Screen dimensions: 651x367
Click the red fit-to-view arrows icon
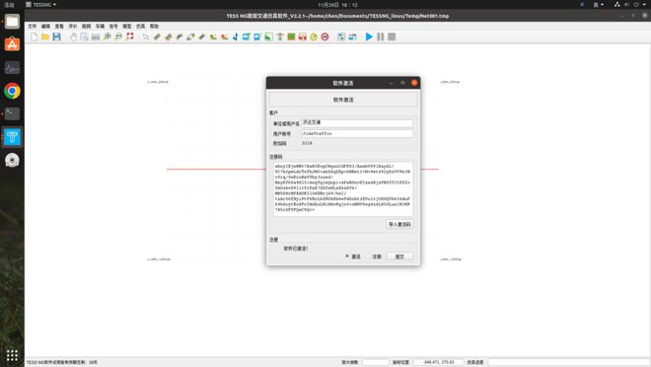129,37
